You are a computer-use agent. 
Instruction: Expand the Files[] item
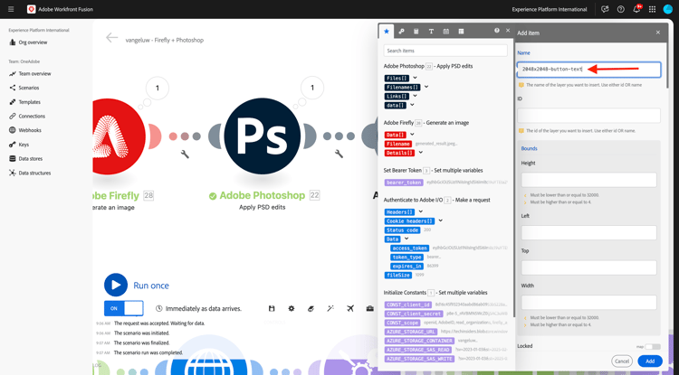tap(415, 78)
